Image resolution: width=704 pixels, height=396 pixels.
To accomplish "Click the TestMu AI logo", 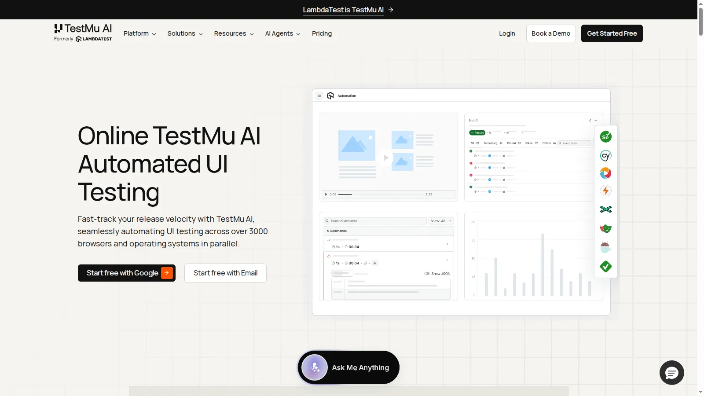I will (x=83, y=29).
